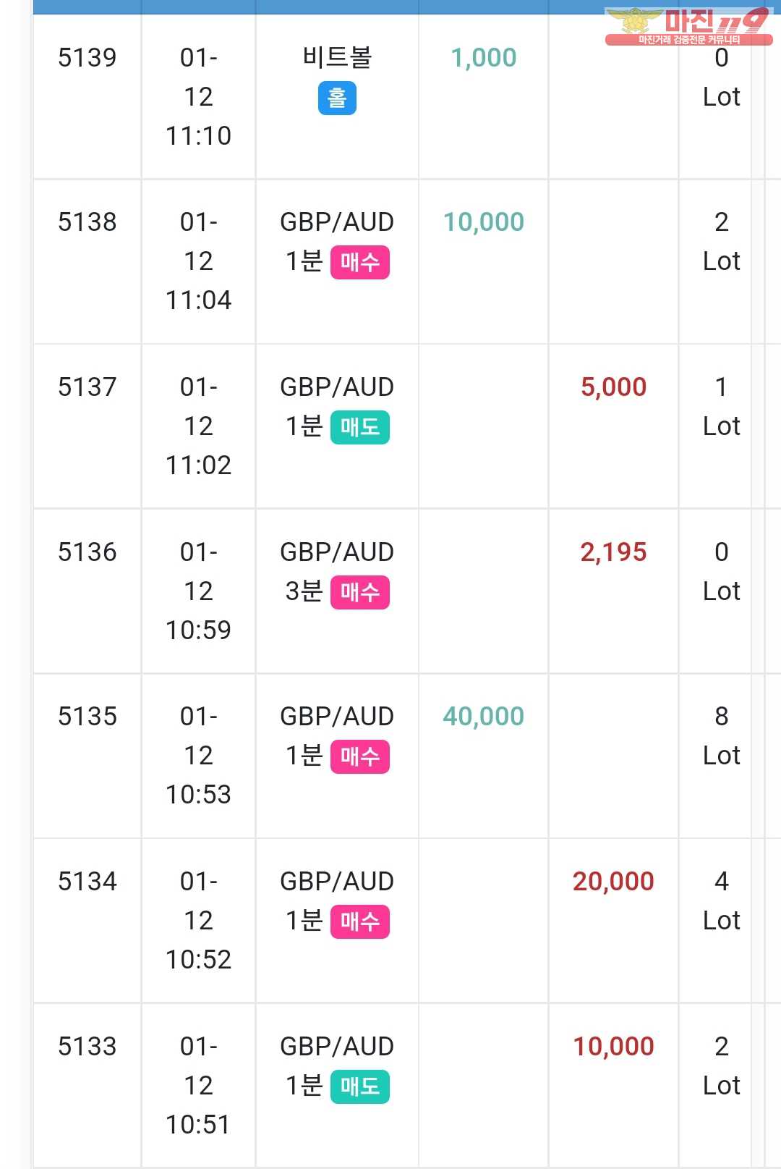
Task: Click the red 5,000 amount
Action: 613,387
